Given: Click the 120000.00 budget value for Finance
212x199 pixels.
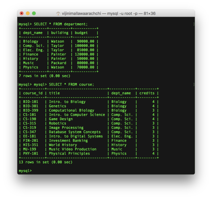Looking at the screenshot, I should click(84, 54).
